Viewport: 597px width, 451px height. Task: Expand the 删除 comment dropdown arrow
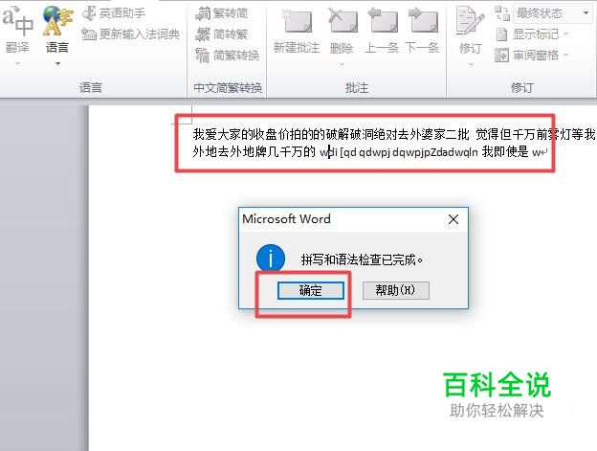pos(342,64)
